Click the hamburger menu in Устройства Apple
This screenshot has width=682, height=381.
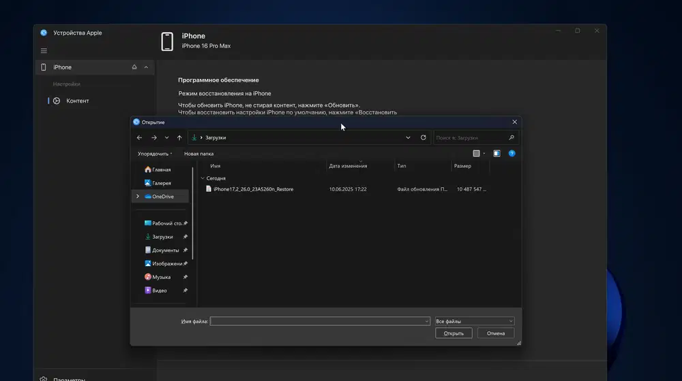[x=44, y=51]
